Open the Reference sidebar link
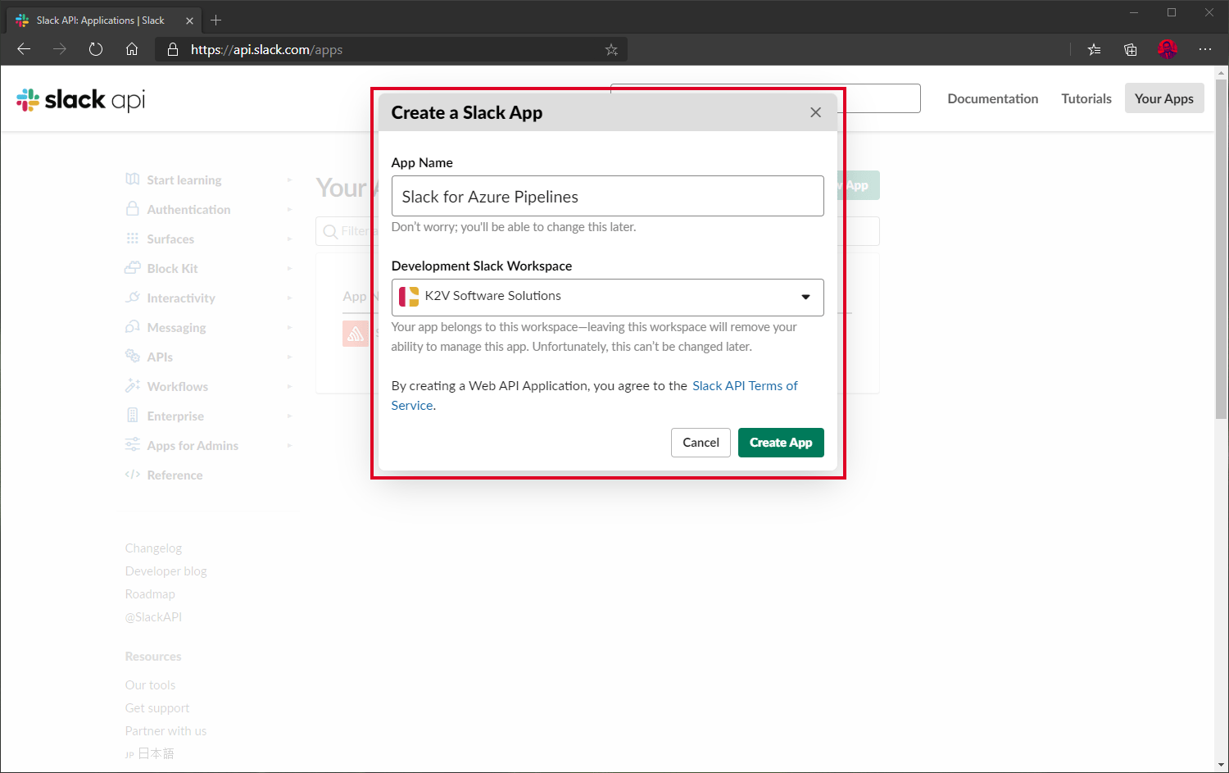 pos(175,475)
